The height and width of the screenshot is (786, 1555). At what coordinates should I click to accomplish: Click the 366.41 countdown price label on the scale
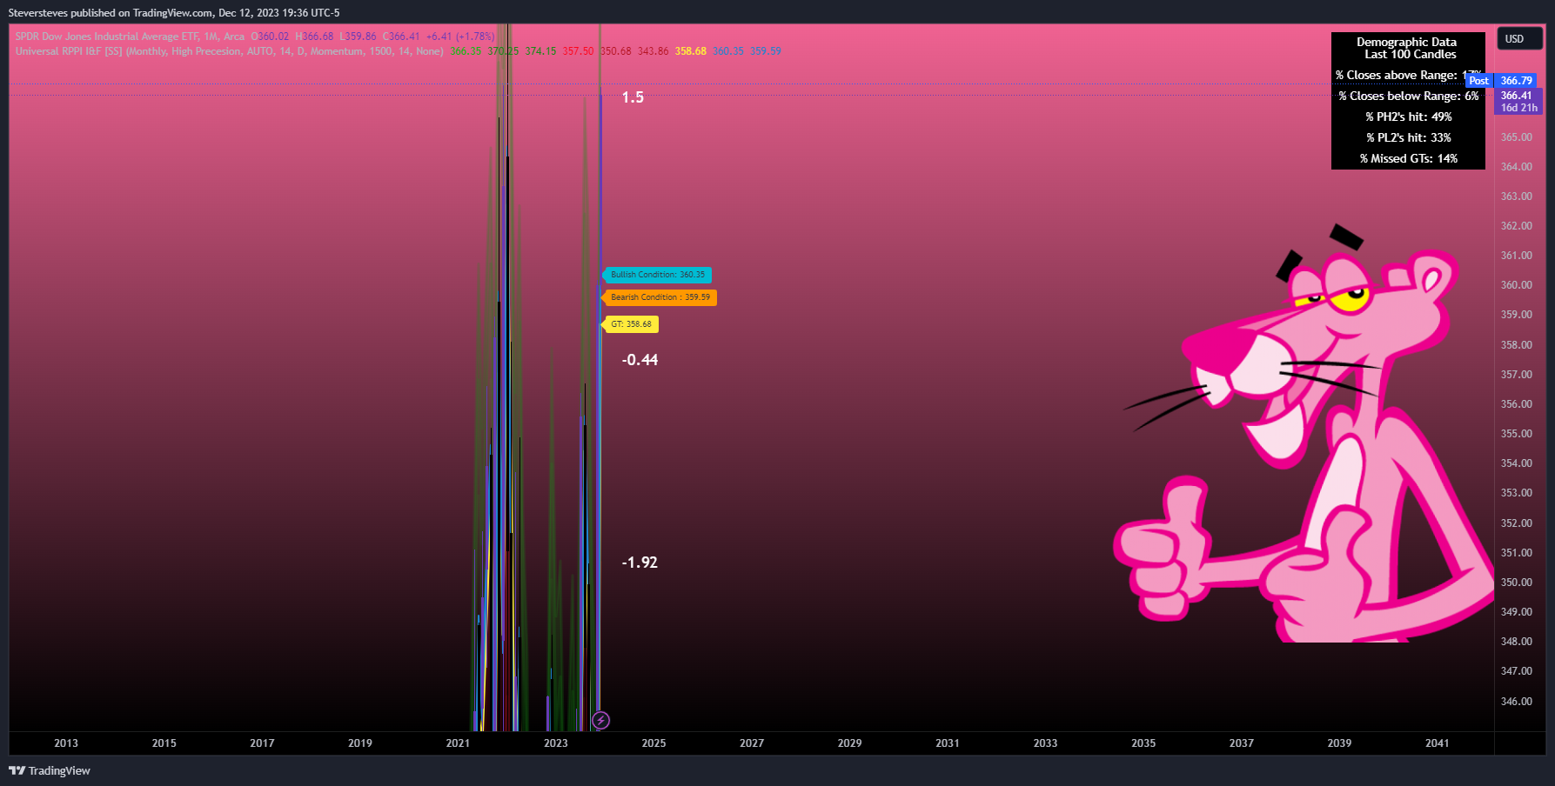pos(1518,102)
